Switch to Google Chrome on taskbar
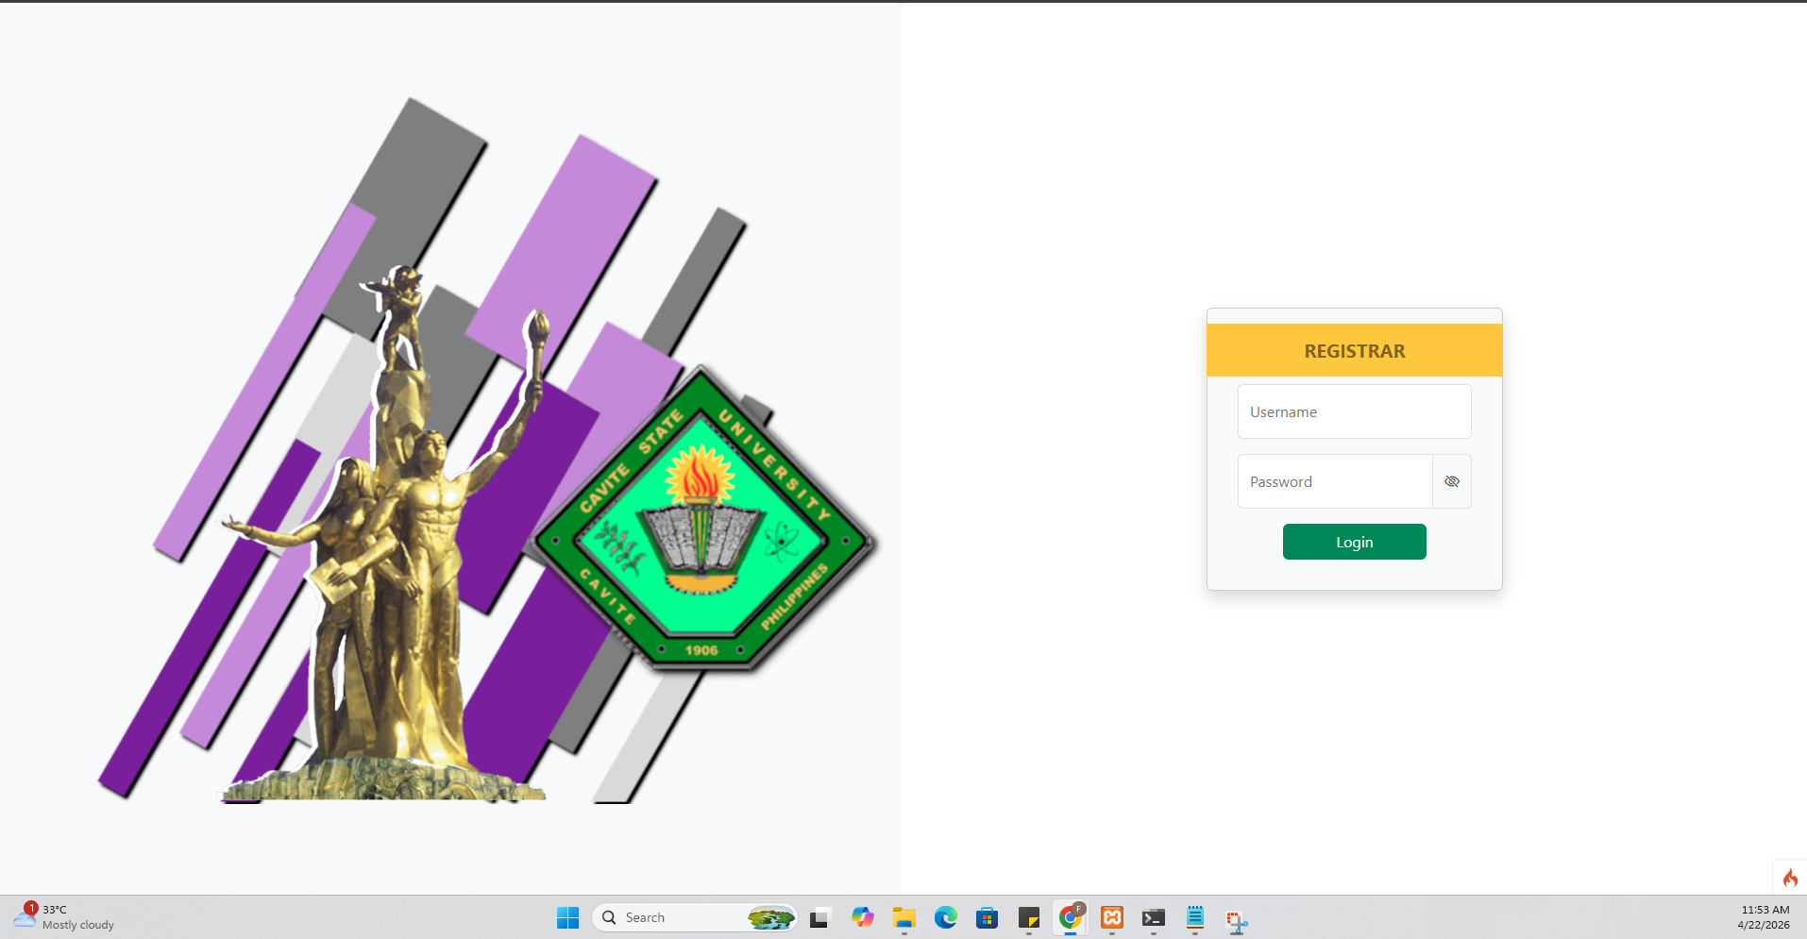The width and height of the screenshot is (1807, 939). coord(1070,917)
